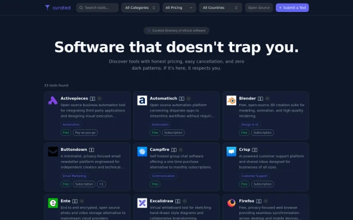Image resolution: width=353 pixels, height=220 pixels.
Task: Click the Email Marketing tag on Buttondown
Action: [x=74, y=176]
